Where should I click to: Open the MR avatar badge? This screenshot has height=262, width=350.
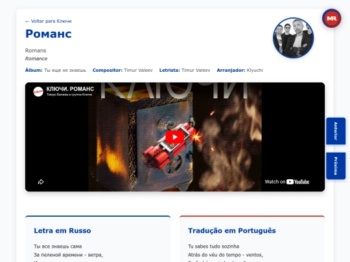coord(331,18)
